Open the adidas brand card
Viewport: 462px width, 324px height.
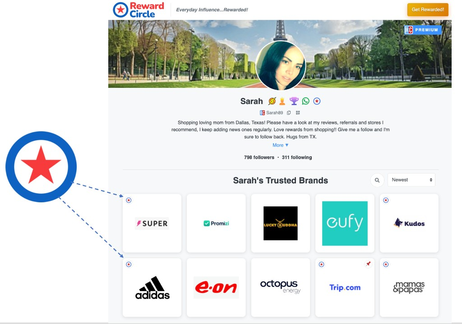tap(152, 287)
